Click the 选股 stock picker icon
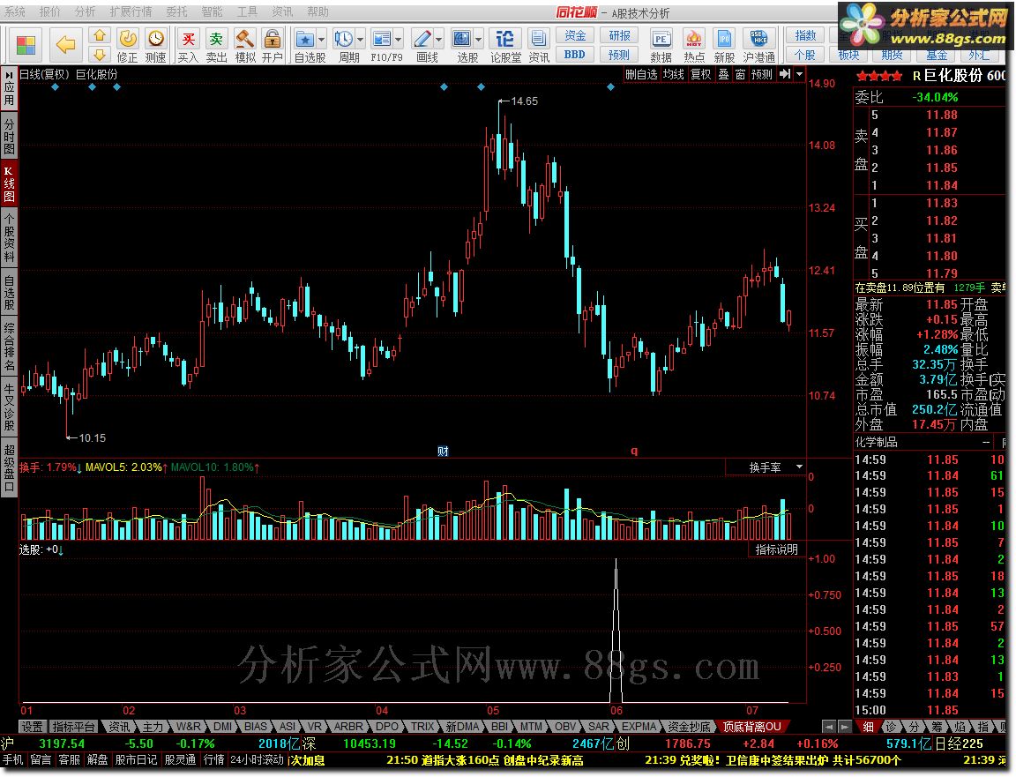1016x777 pixels. click(461, 39)
